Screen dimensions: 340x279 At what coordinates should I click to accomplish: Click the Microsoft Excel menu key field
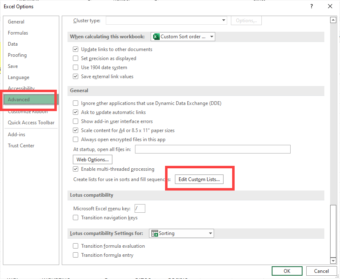pos(140,208)
